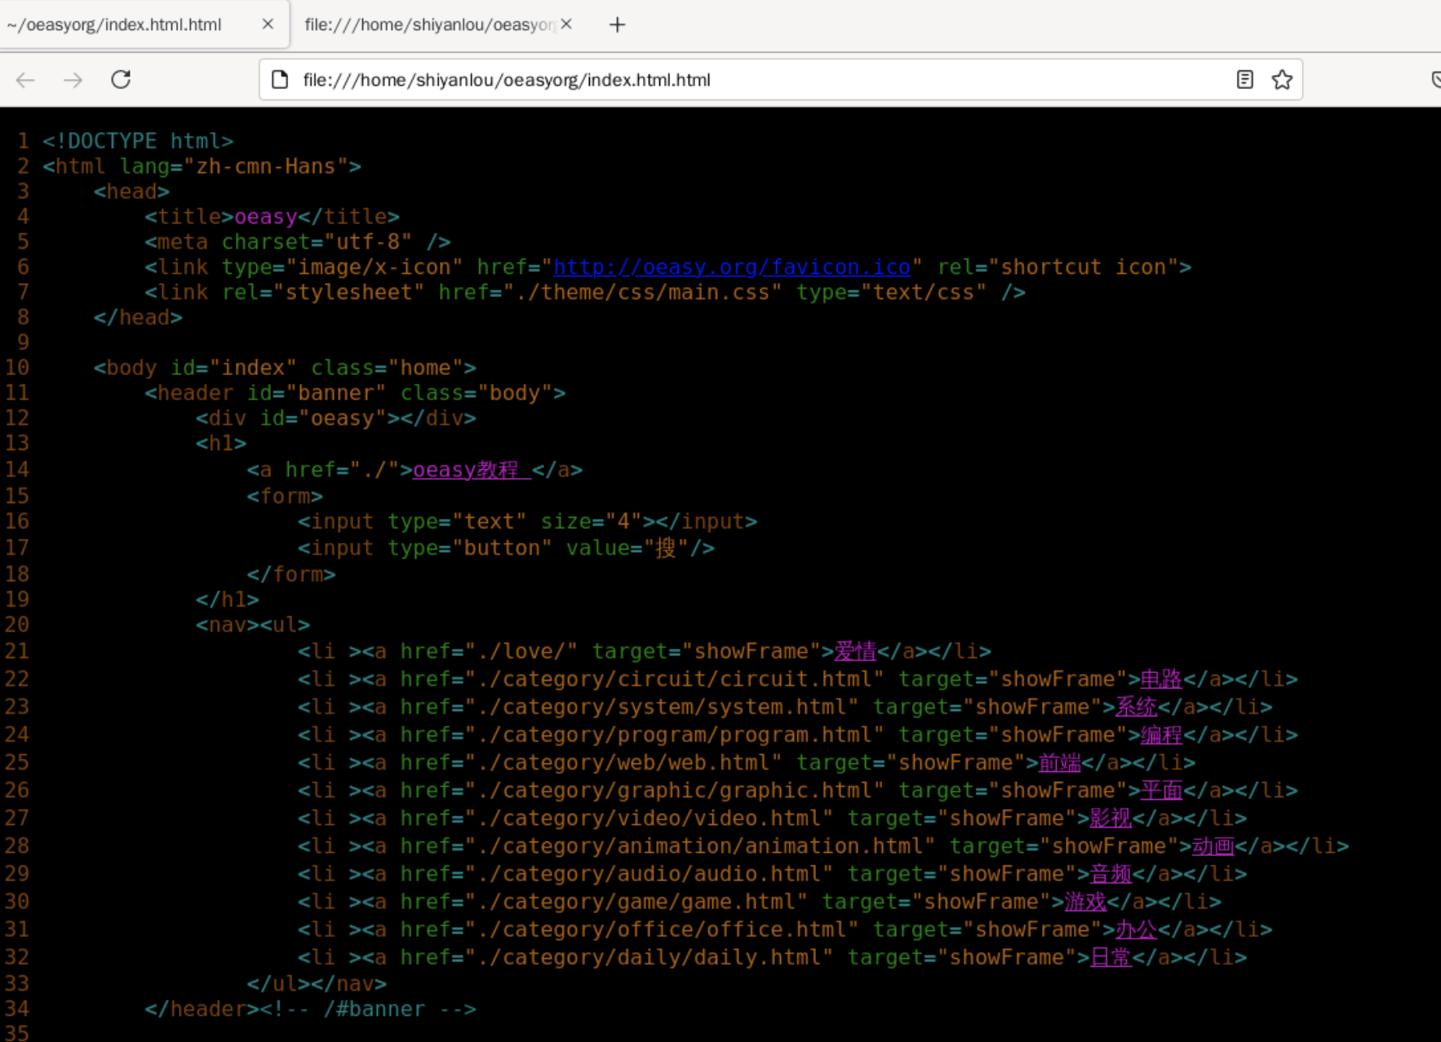Viewport: 1441px width, 1042px height.
Task: Click the charset "utf-8" value
Action: coord(368,241)
